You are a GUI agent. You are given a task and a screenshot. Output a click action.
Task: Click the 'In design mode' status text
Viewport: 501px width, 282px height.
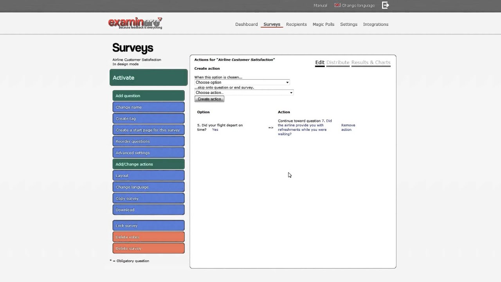coord(125,64)
